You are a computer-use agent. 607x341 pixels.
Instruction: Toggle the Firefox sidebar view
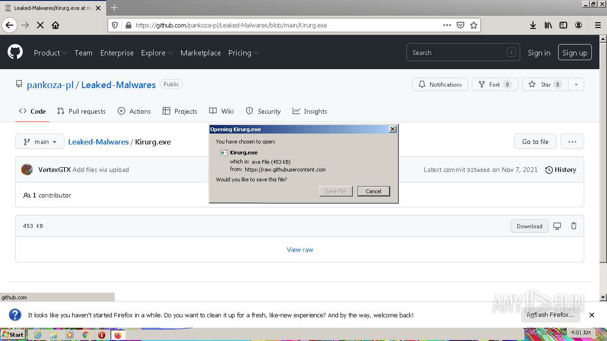click(x=563, y=25)
